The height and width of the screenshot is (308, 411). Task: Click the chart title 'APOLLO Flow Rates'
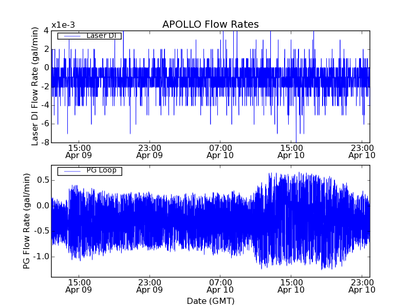click(x=211, y=24)
